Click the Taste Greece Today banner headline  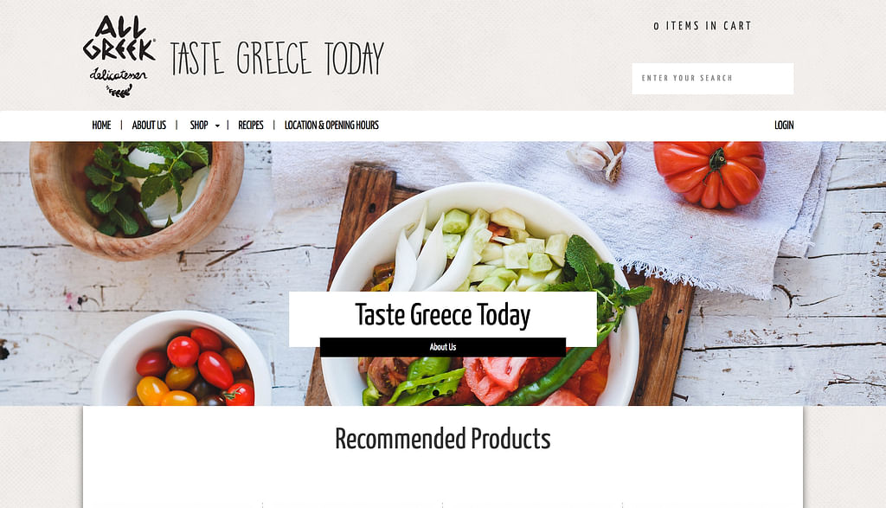pyautogui.click(x=442, y=315)
